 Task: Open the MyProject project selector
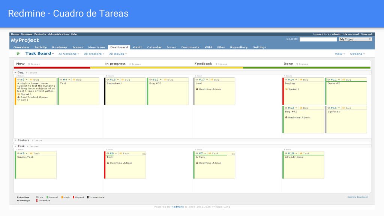coord(355,39)
